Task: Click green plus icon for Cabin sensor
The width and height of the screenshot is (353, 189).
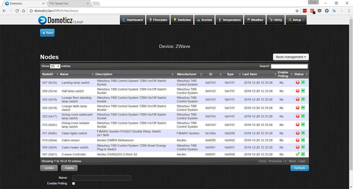Action: point(303,140)
